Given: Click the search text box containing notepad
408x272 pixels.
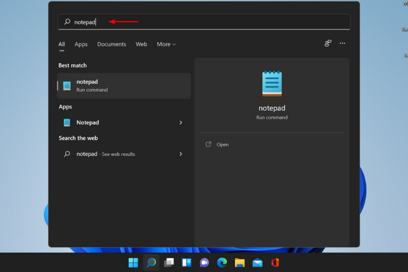Looking at the screenshot, I should 204,22.
